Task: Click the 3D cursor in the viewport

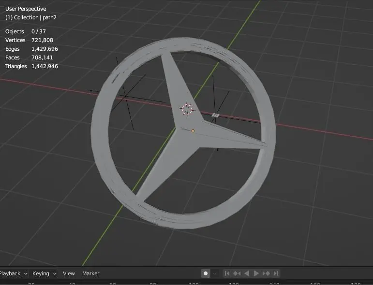Action: pos(187,109)
